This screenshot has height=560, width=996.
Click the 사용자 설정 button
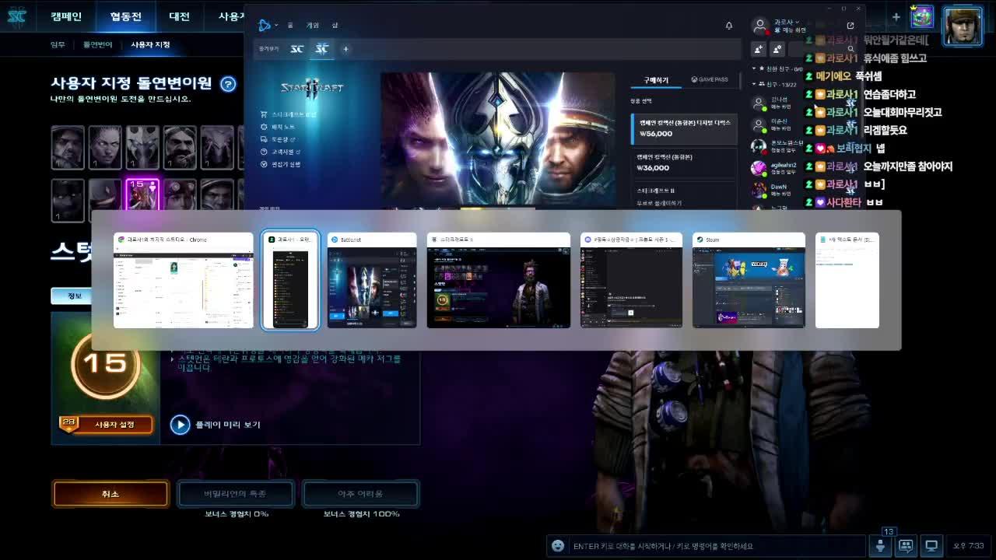[x=114, y=425]
